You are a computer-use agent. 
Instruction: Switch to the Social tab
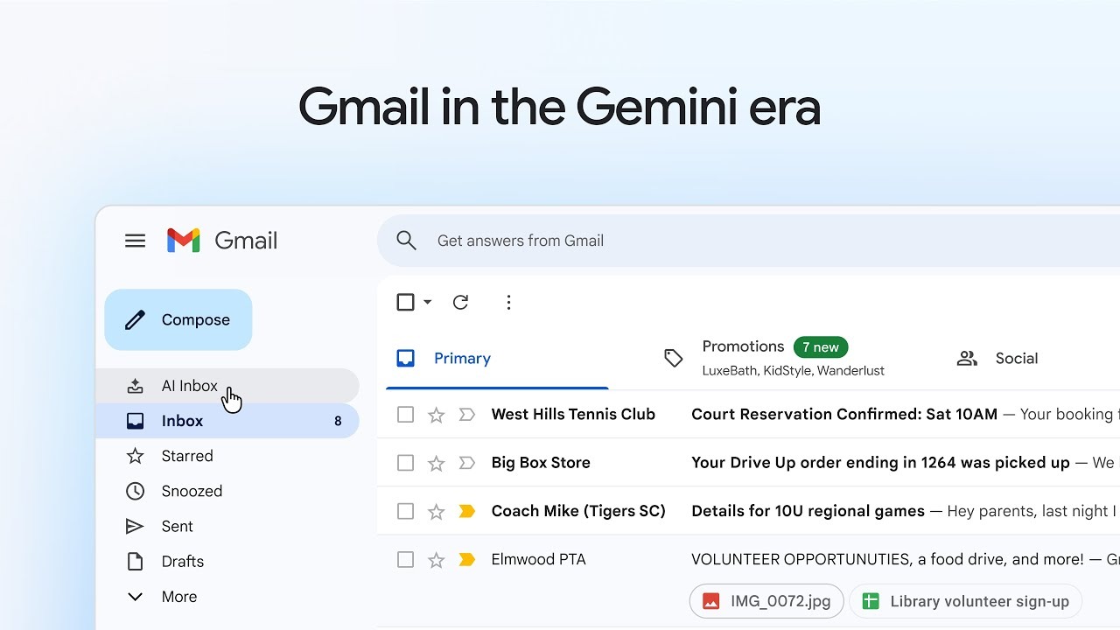[x=997, y=358]
